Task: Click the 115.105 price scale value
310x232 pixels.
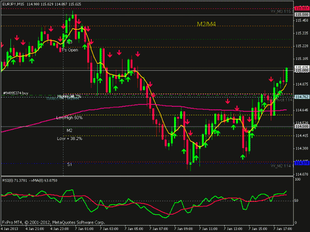Action: [302, 59]
